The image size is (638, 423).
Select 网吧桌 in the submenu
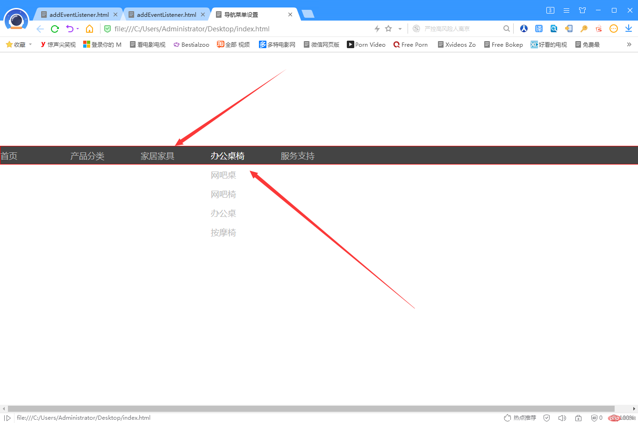click(223, 175)
